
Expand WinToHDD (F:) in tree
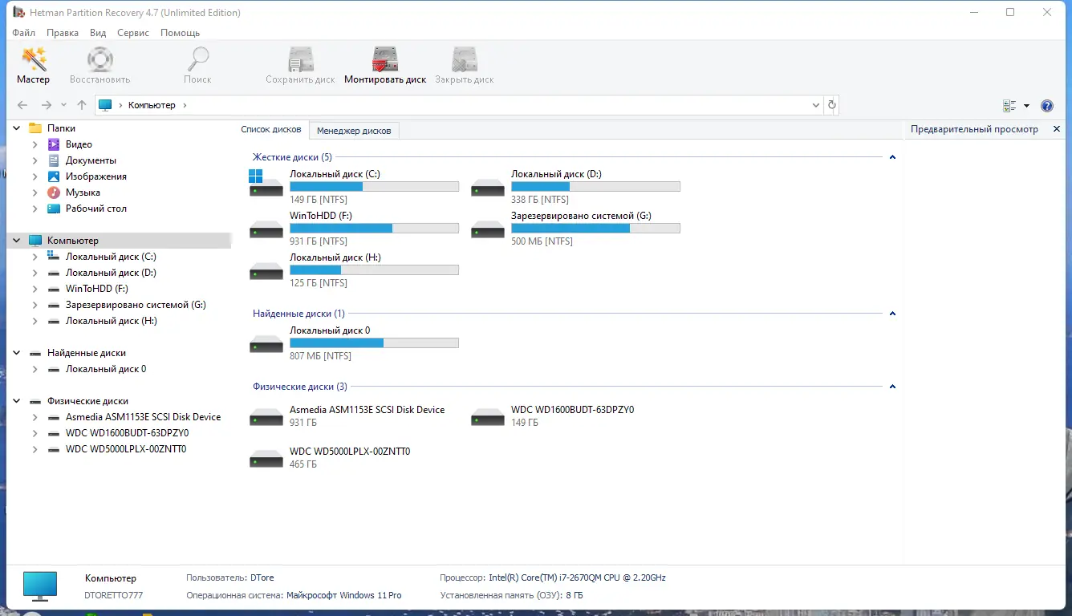pos(35,289)
